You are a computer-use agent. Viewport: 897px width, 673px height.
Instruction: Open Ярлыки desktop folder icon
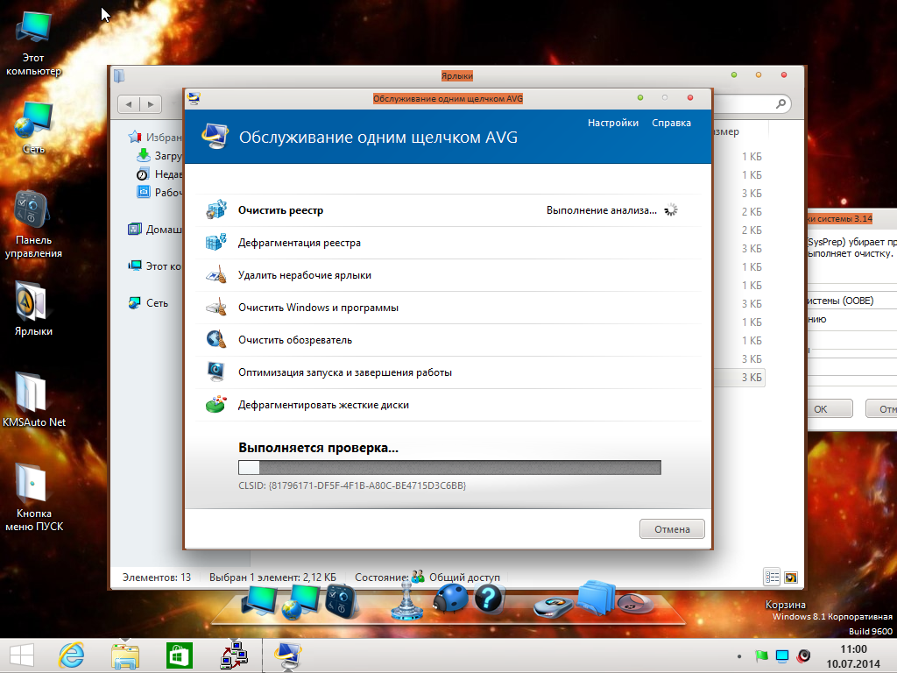click(x=33, y=308)
